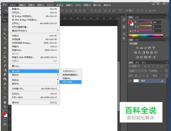Click the 背景 layer thumbnail
171x131 pixels.
(136, 81)
